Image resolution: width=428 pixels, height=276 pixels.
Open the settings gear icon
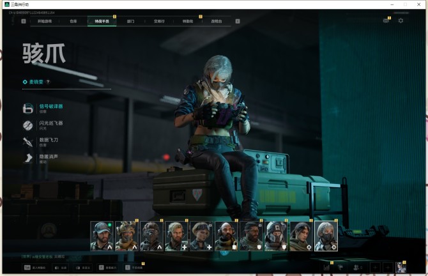(x=401, y=20)
